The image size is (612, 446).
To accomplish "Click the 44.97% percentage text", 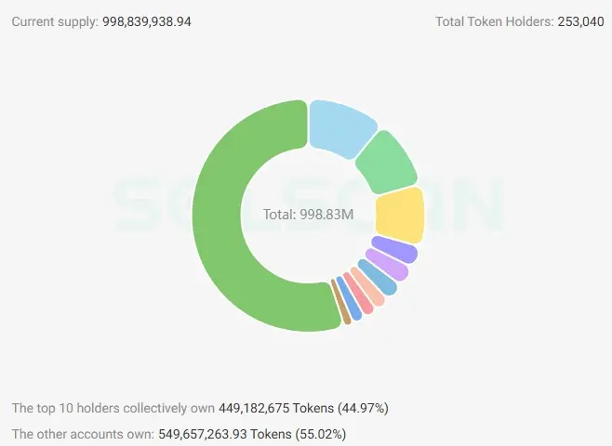I will click(369, 408).
